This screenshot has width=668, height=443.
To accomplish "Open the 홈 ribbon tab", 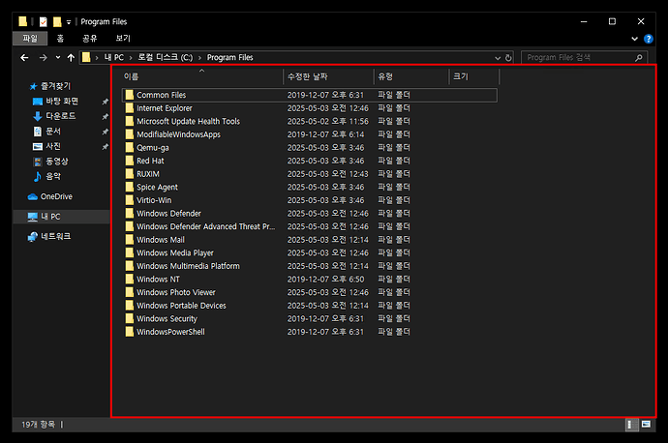I will point(60,39).
